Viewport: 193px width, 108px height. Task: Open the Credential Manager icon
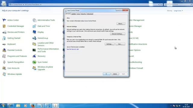4,26
